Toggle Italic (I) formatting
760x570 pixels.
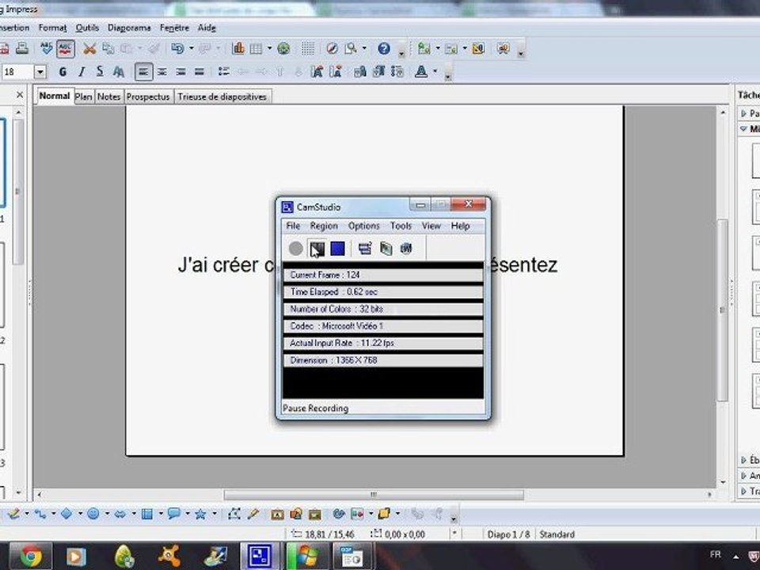click(x=82, y=72)
